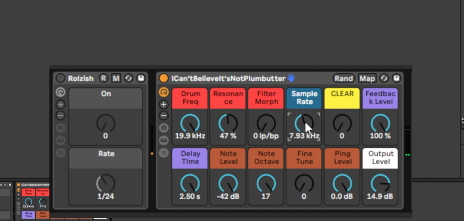Click the 1/24 Rate value in Rolzish
Image resolution: width=464 pixels, height=221 pixels.
(x=106, y=197)
